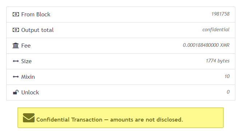The width and height of the screenshot is (239, 131).
Task: Select the block number 1981758
Action: 220,14
